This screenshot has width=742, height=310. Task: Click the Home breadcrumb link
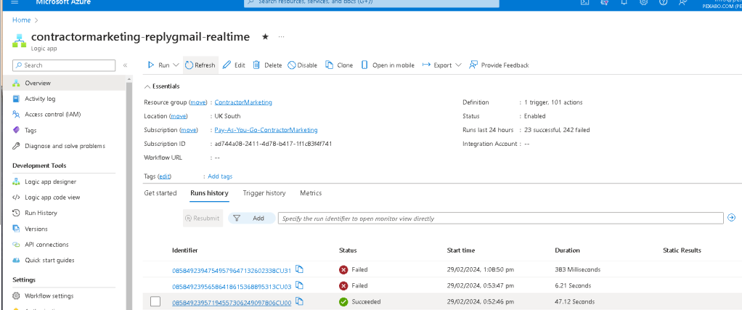coord(21,20)
